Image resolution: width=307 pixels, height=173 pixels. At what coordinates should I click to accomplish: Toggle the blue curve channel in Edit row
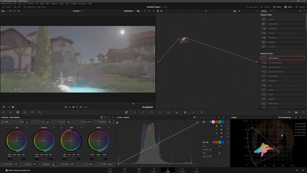pos(223,122)
